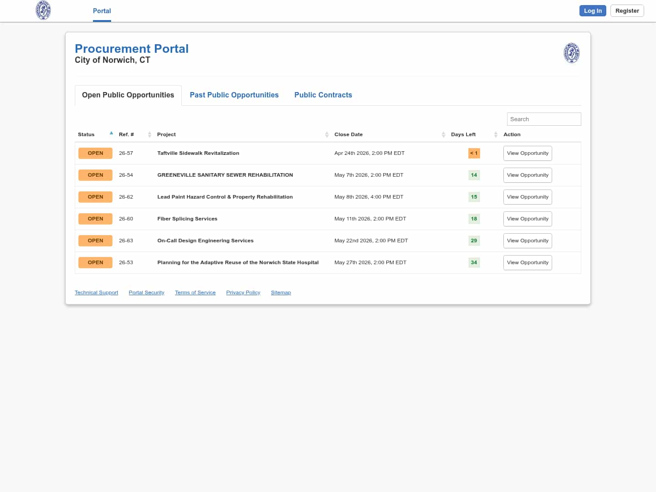Open the Technical Support link
The image size is (656, 492).
click(x=96, y=292)
